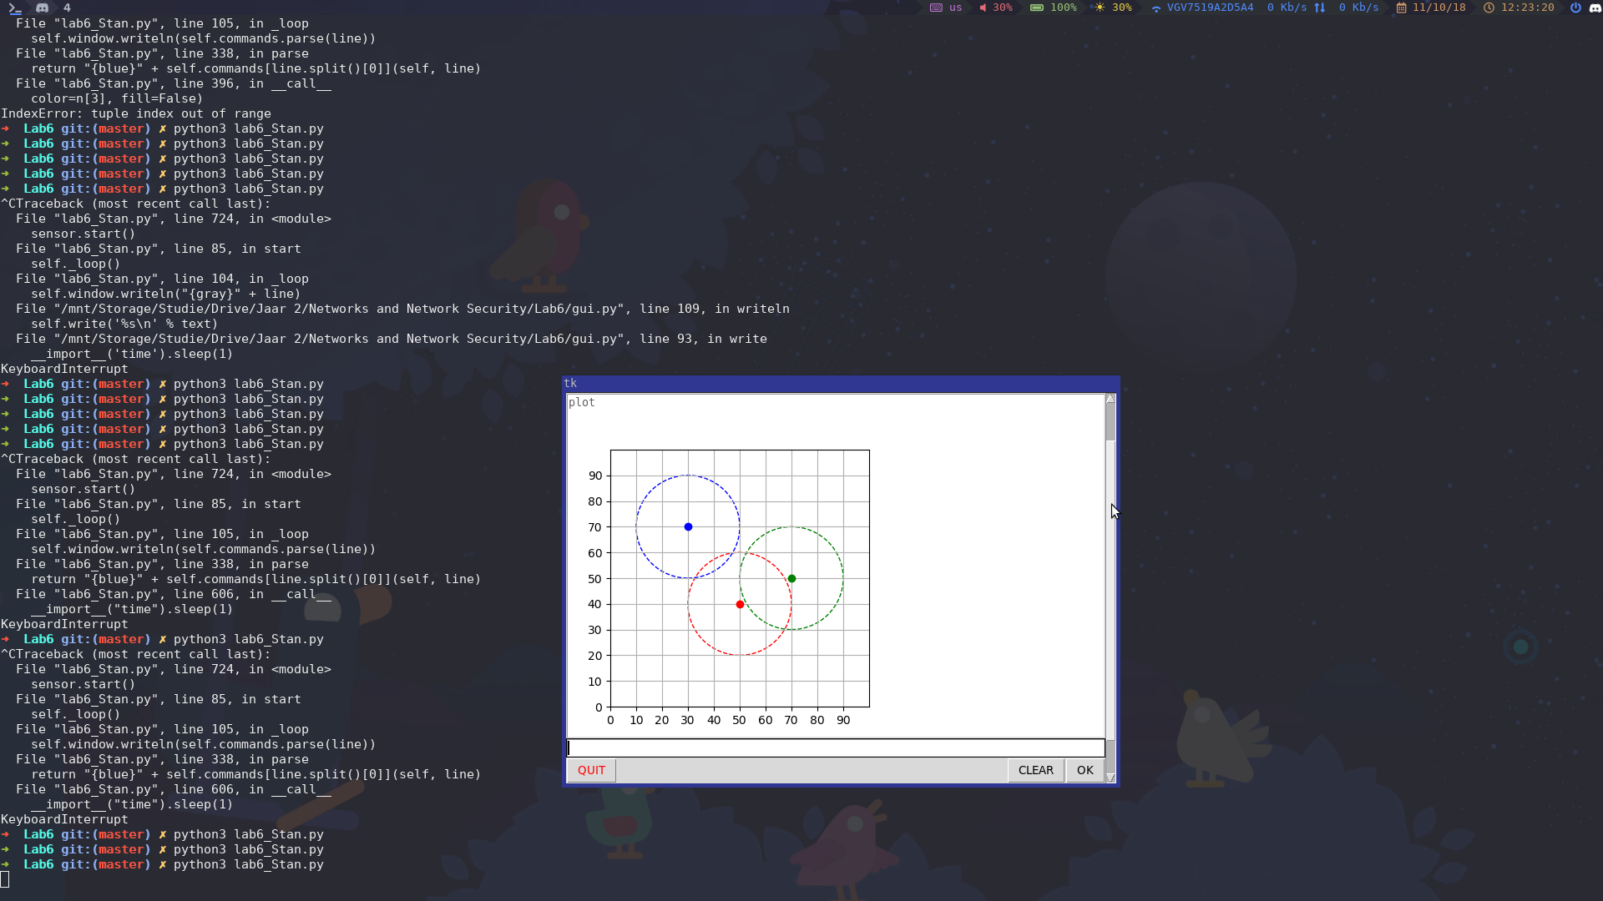
Task: Open the Discord tray icon at far right
Action: [x=1595, y=8]
